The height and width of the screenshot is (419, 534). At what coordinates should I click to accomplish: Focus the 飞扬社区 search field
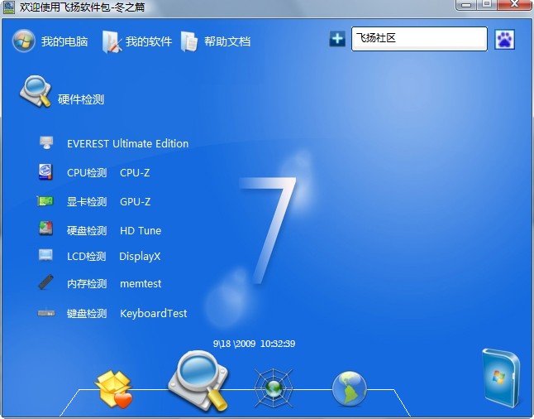tap(419, 39)
